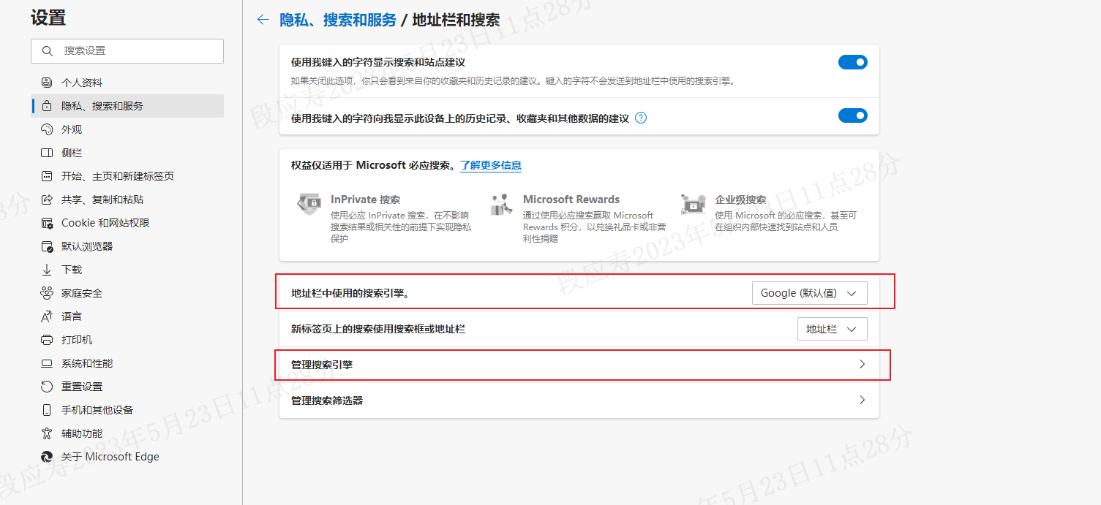Click the help question mark icon
1101x505 pixels.
[x=641, y=118]
